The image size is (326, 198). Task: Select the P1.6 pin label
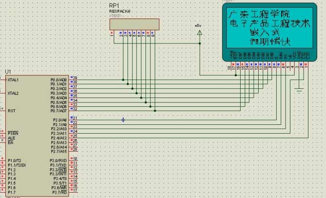[12, 188]
